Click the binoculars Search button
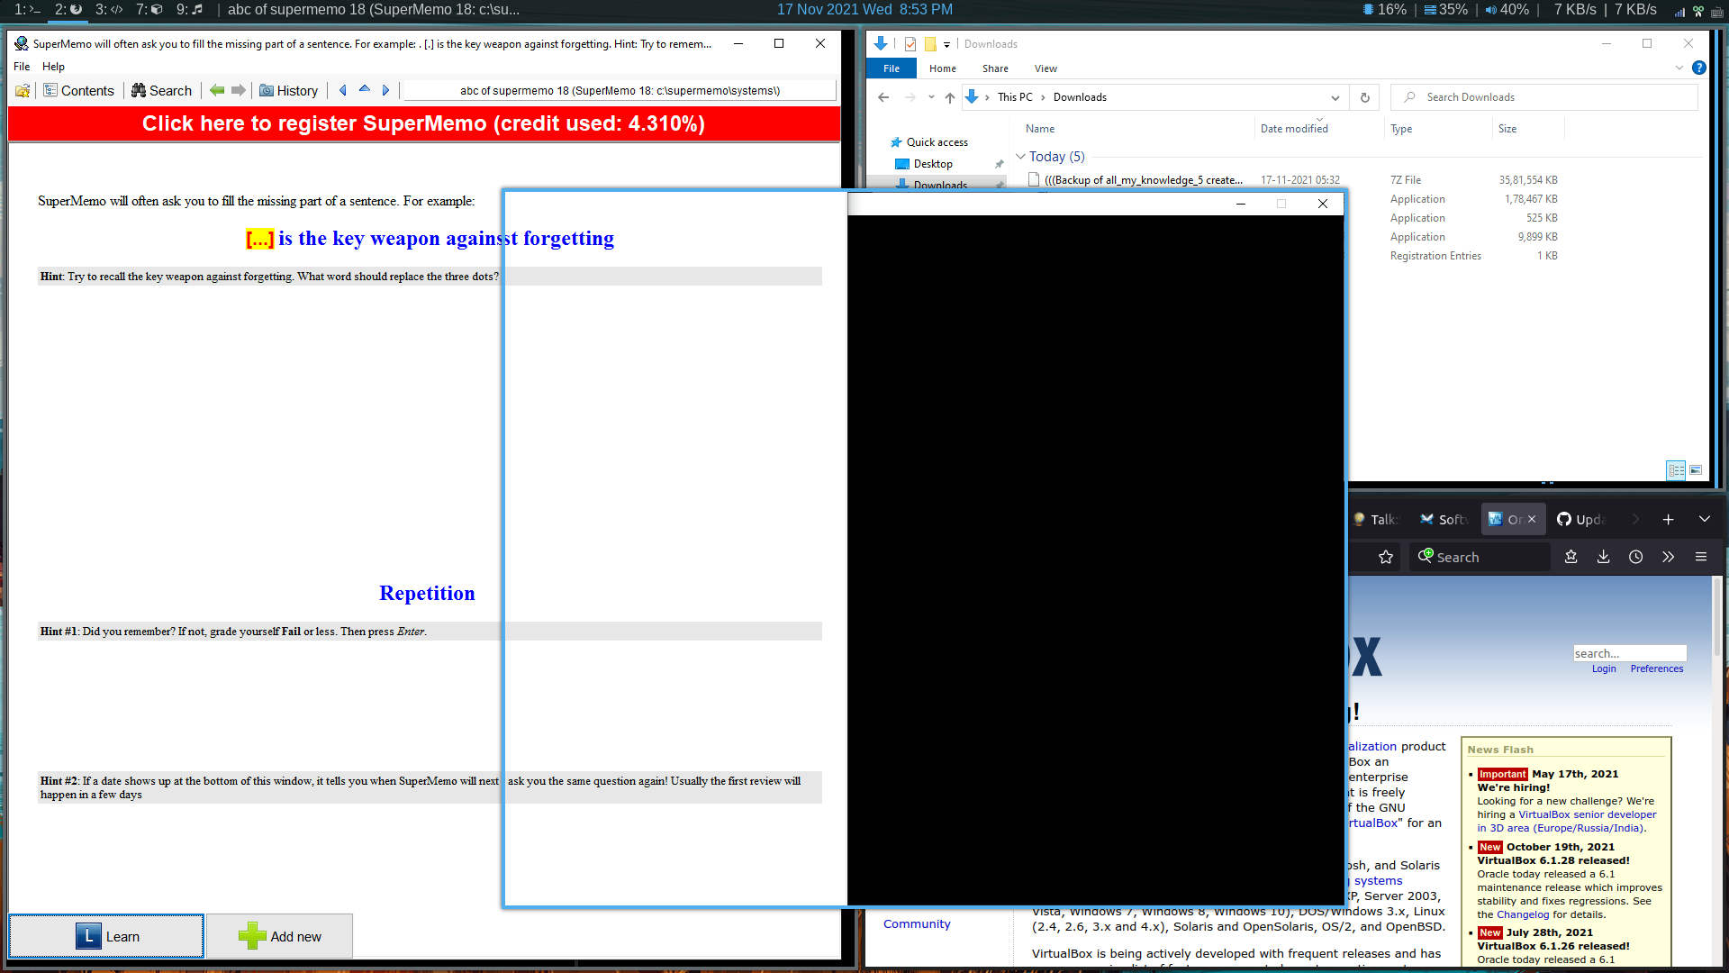The height and width of the screenshot is (973, 1729). (x=161, y=90)
